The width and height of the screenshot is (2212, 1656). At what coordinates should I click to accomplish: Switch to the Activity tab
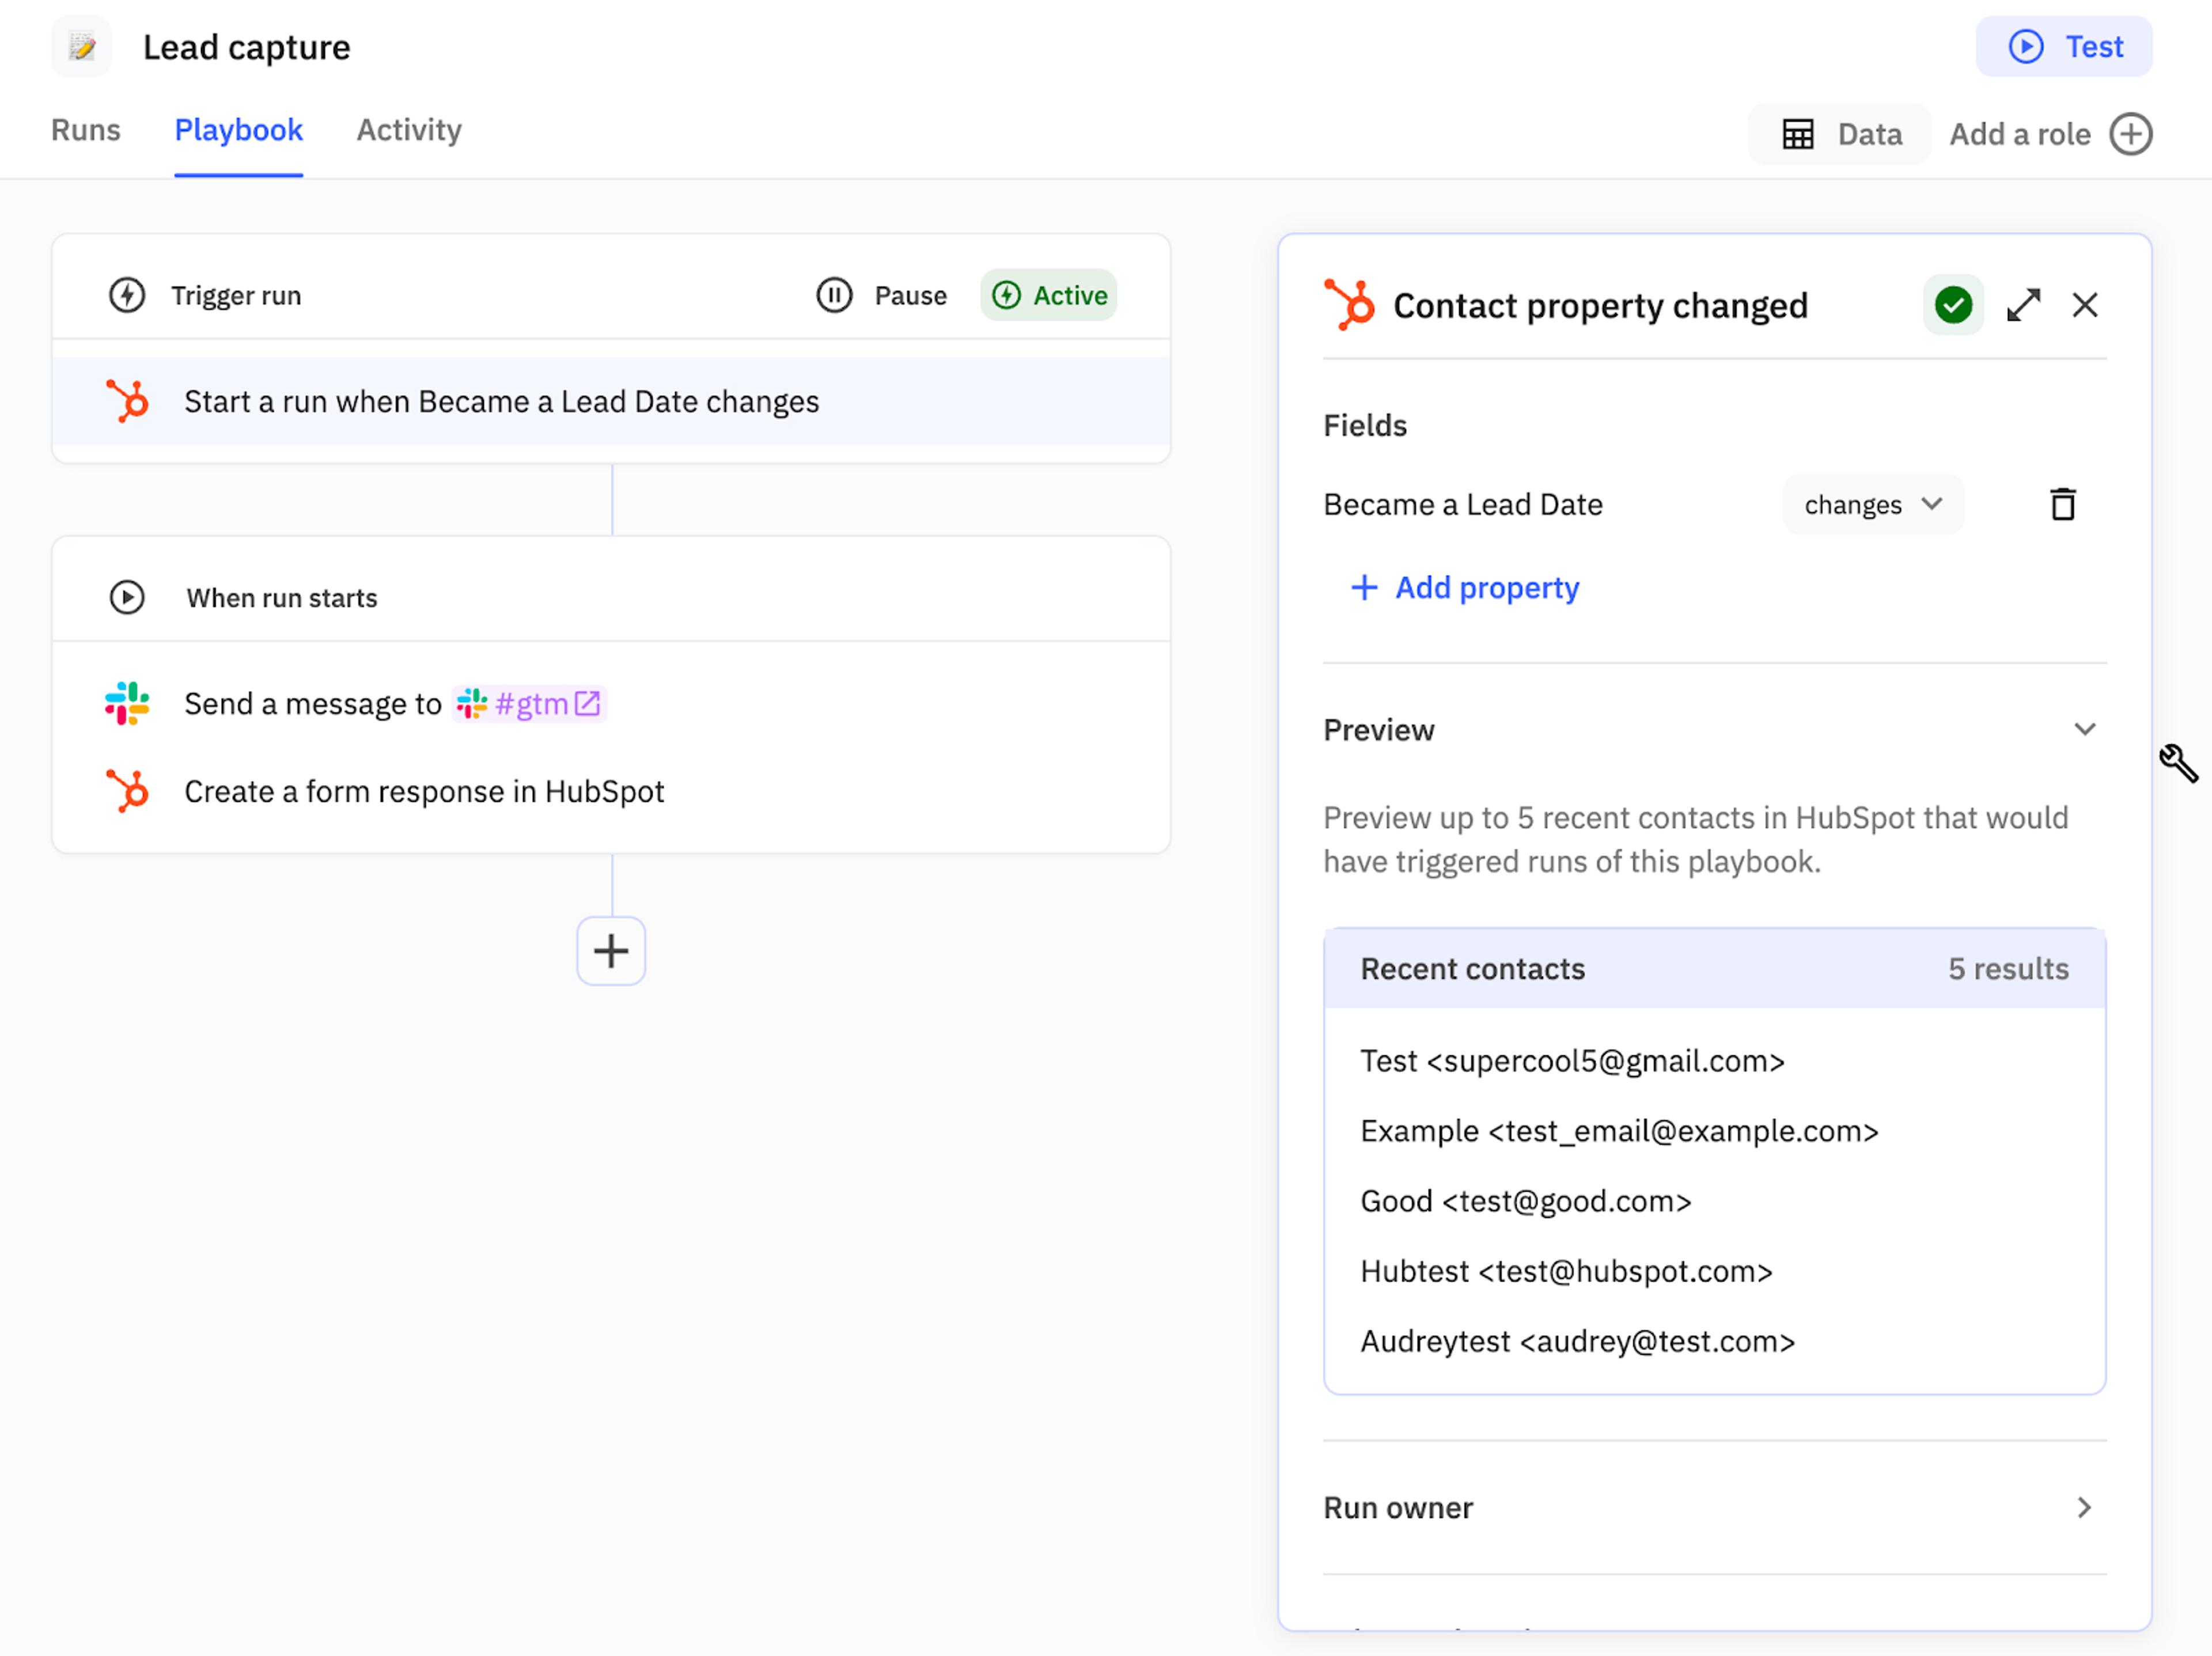click(x=409, y=131)
